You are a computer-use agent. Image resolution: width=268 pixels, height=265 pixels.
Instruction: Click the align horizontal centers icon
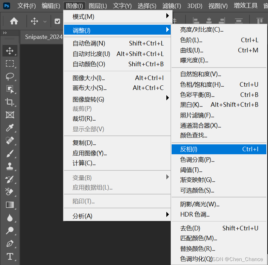[x=209, y=21]
